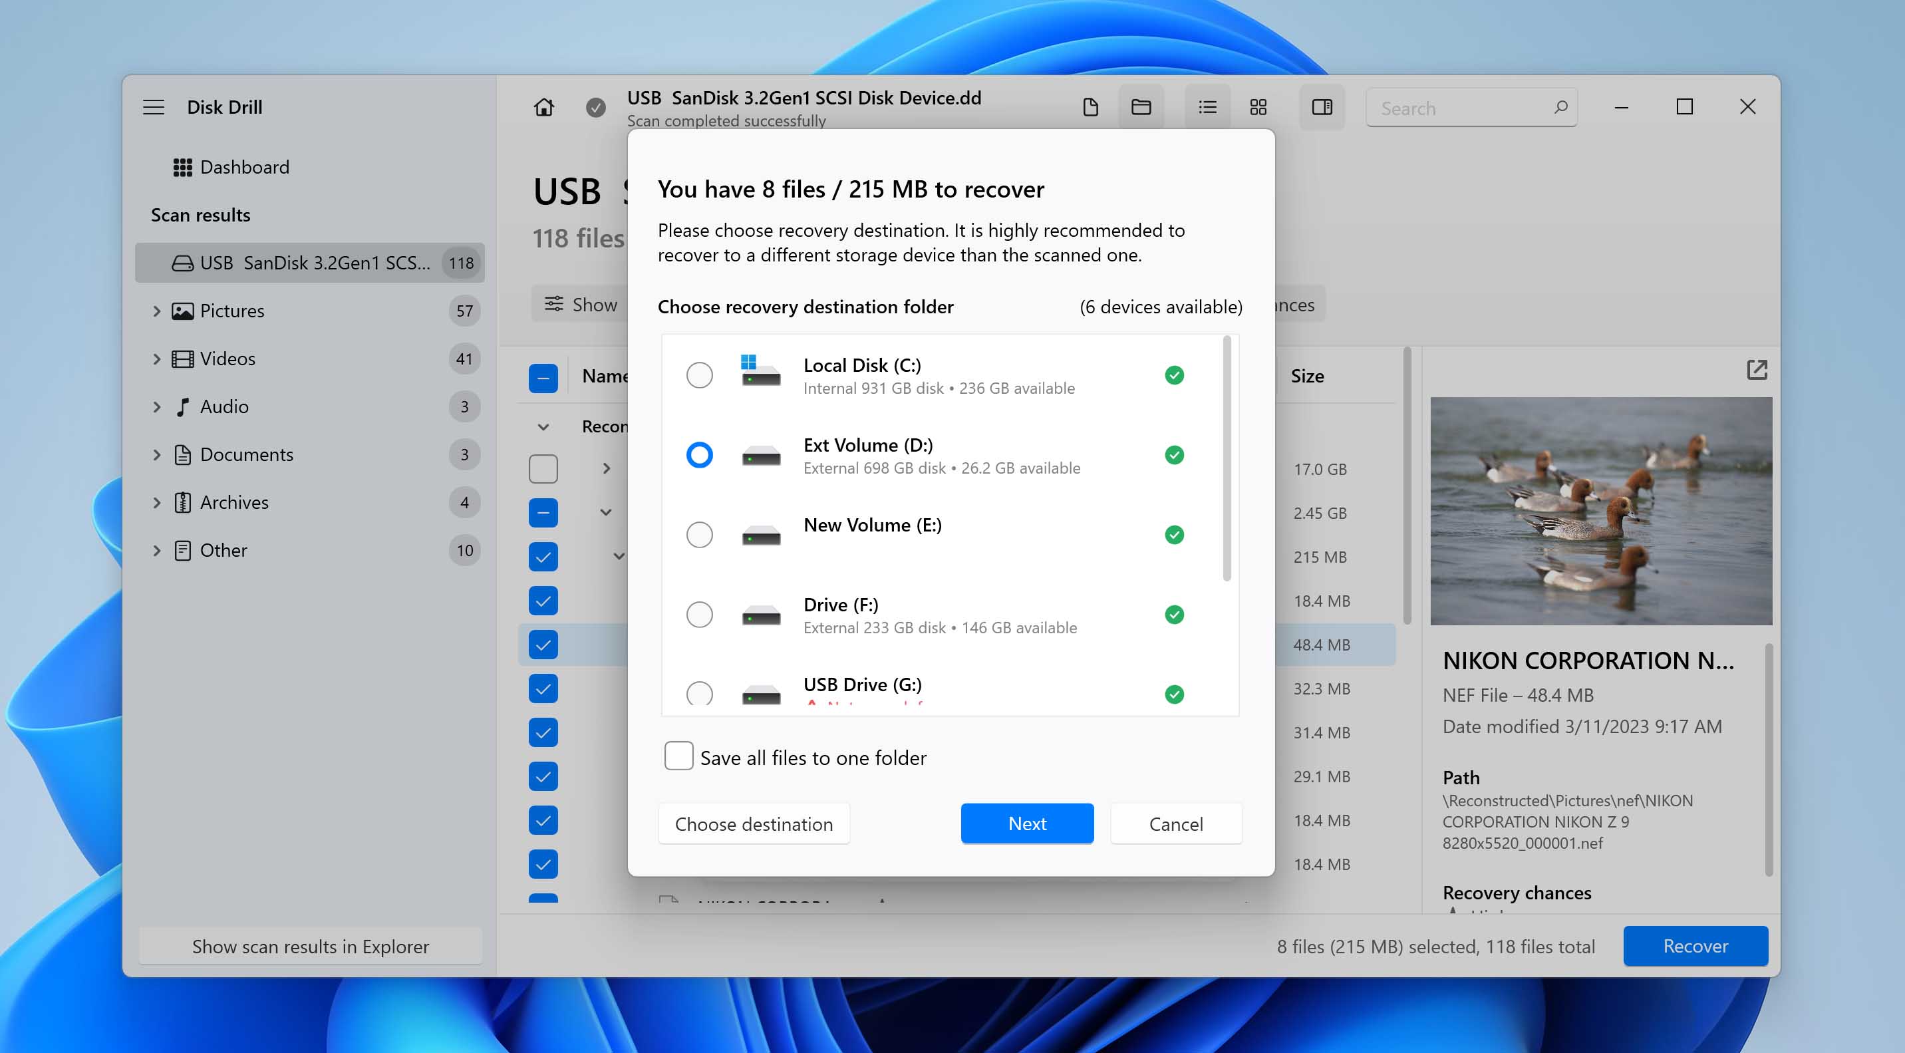
Task: Collapse the Reconstructed group chevron
Action: [x=543, y=428]
